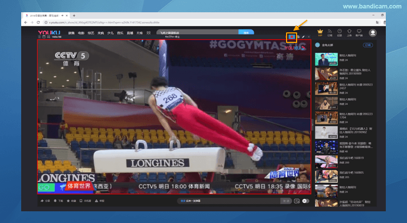Click the translate icon in address bar
Image resolution: width=407 pixels, height=223 pixels.
377,23
